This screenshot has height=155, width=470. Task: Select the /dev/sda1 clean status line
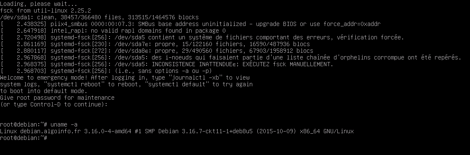point(99,17)
